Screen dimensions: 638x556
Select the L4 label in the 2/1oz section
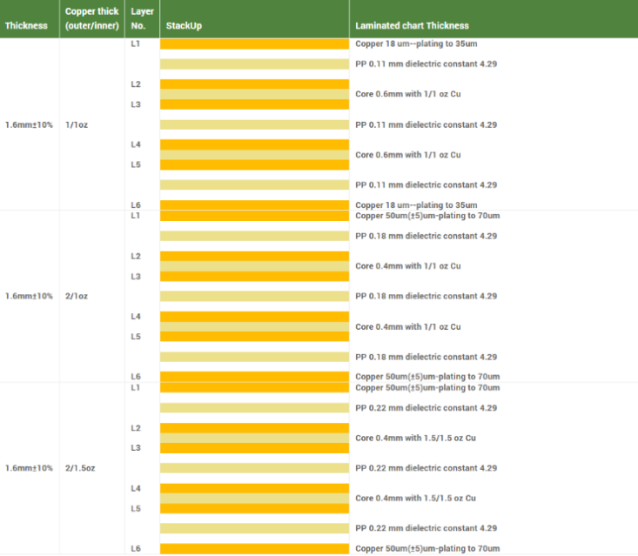(136, 317)
